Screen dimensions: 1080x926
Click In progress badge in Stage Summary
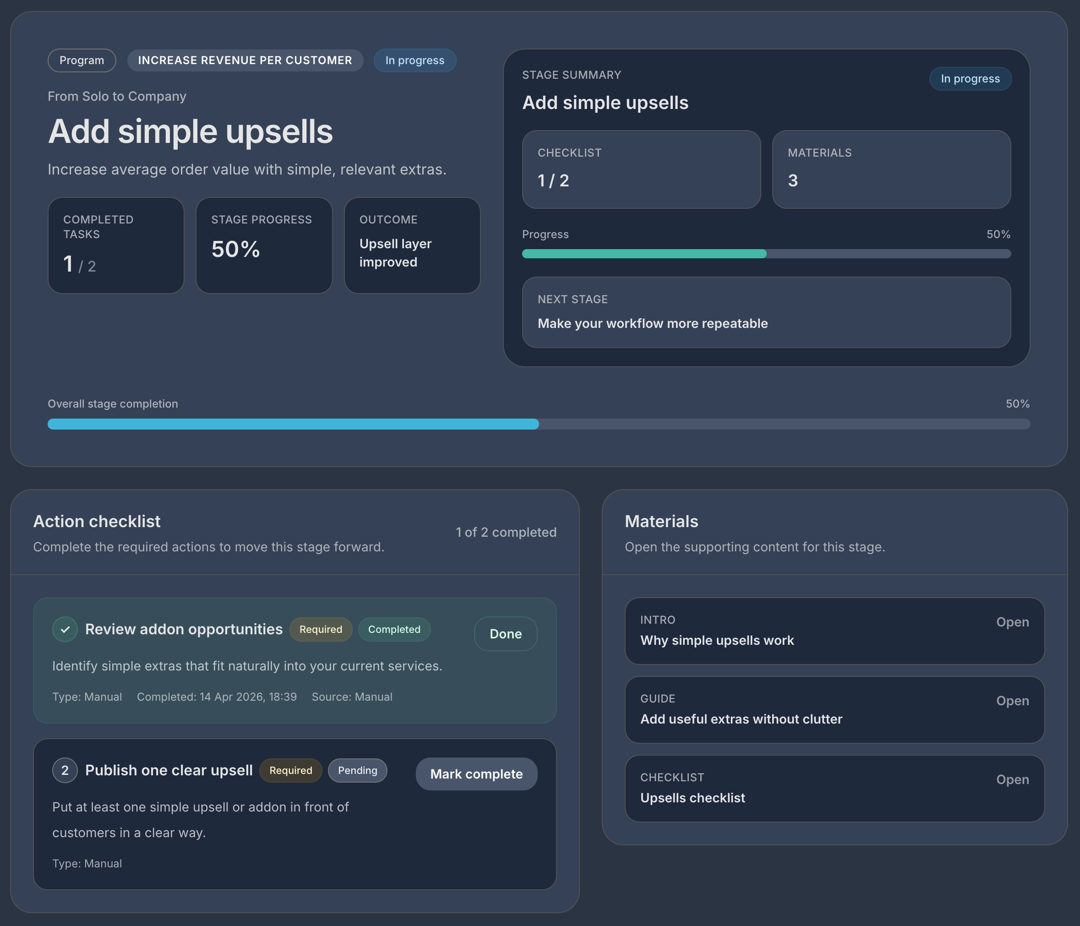tap(970, 79)
